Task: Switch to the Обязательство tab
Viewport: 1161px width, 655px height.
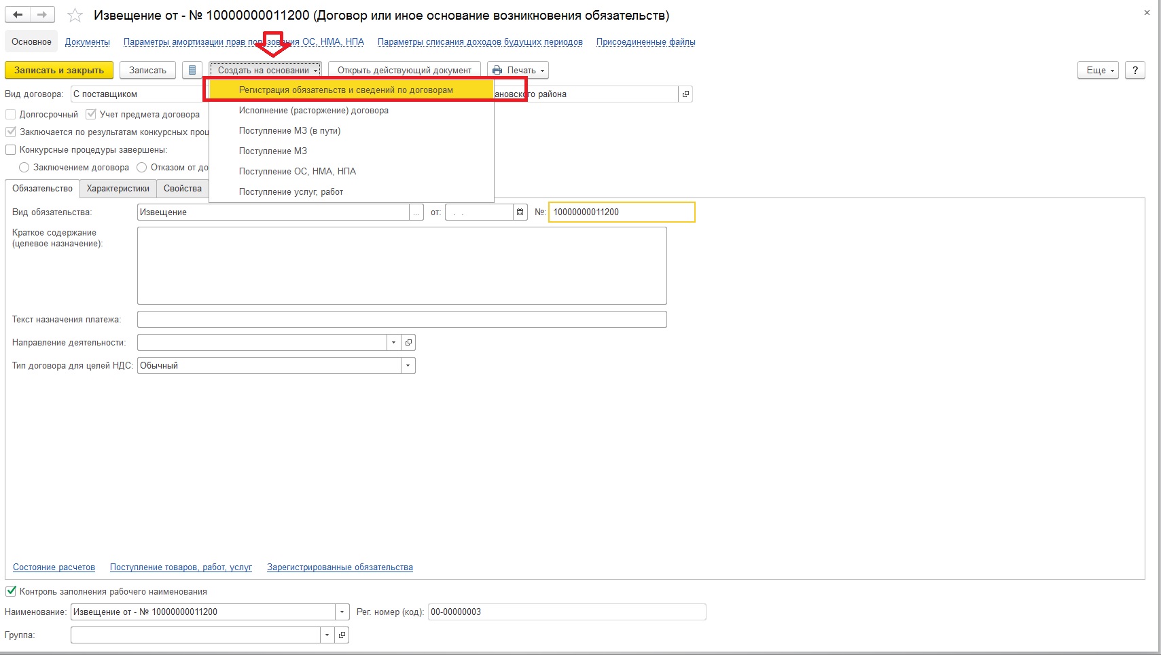Action: 42,189
